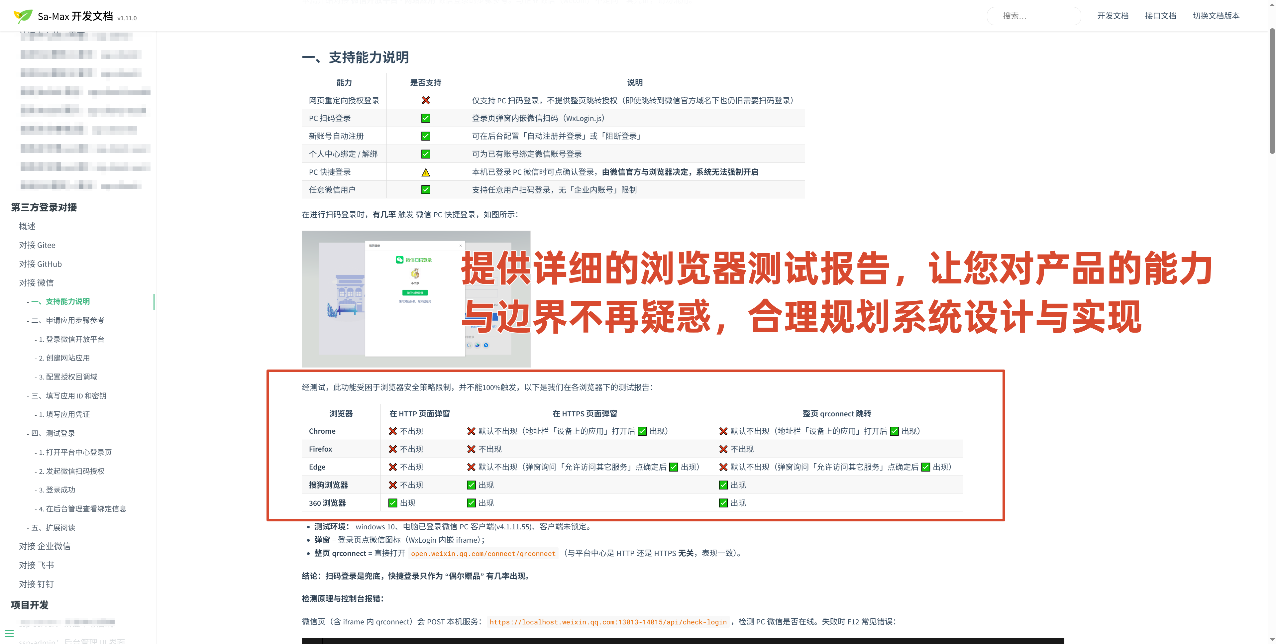Screen dimensions: 1276x644
Task: Click Chrome HTTP 不出现 cross icon
Action: (393, 431)
